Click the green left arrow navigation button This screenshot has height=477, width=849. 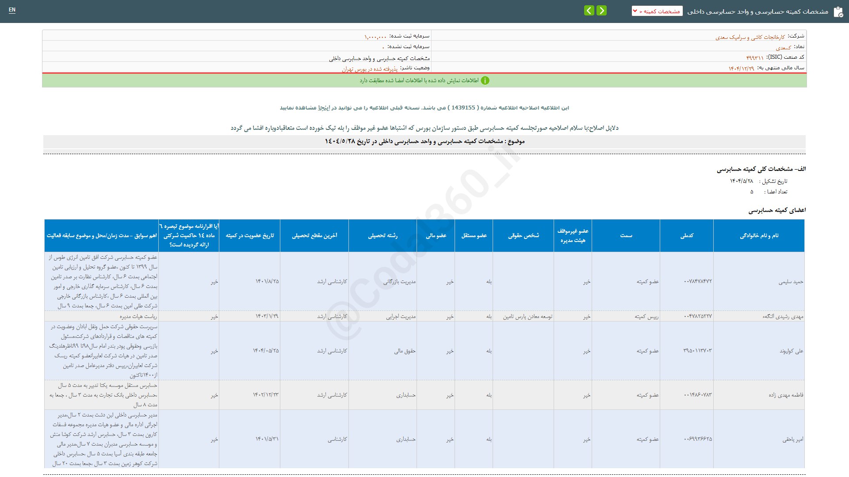pos(589,11)
